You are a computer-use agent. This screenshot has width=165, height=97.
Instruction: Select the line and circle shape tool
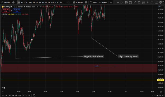pos(156,2)
